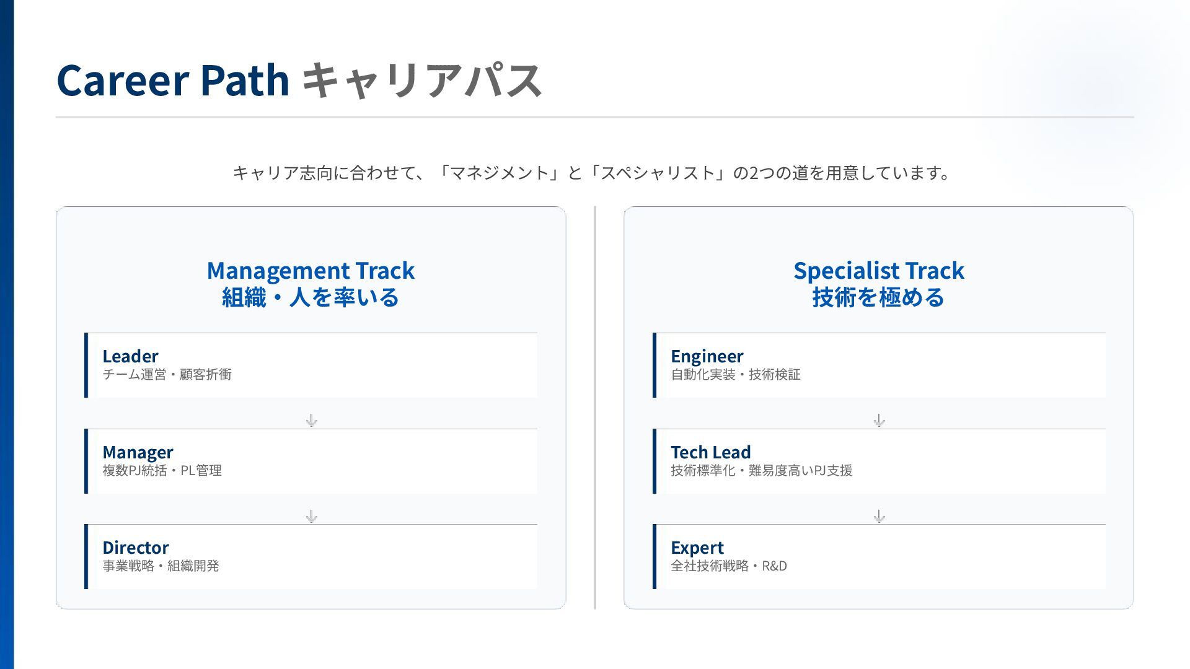The image size is (1190, 669).
Task: Click the 技術標準化 description under Tech Lead
Action: [x=761, y=470]
